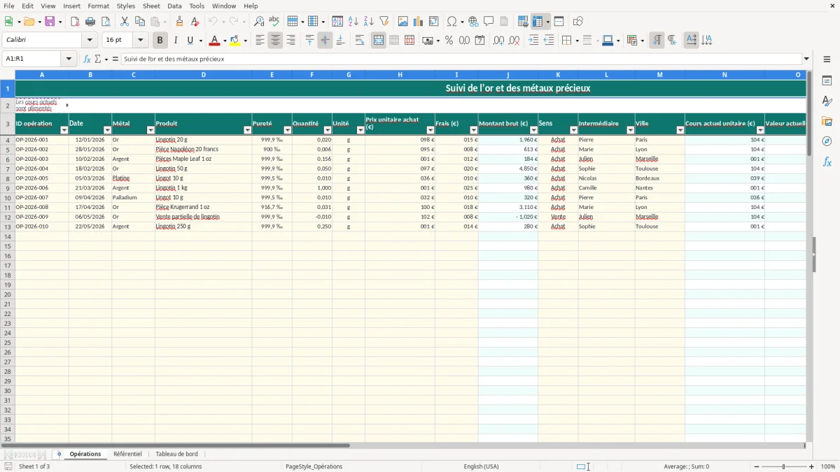Click the AutoFilter funnel icon

[x=384, y=22]
